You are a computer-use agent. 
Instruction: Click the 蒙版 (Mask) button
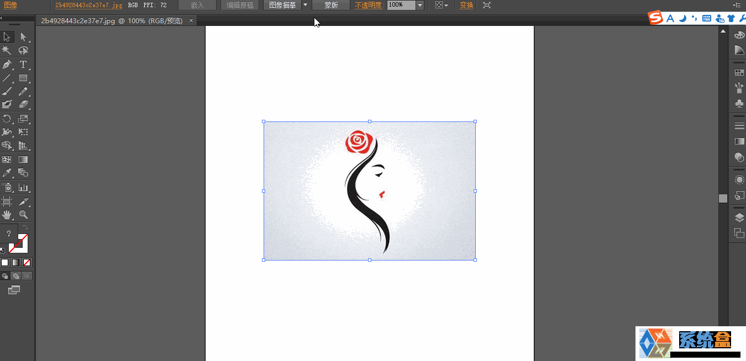[331, 5]
